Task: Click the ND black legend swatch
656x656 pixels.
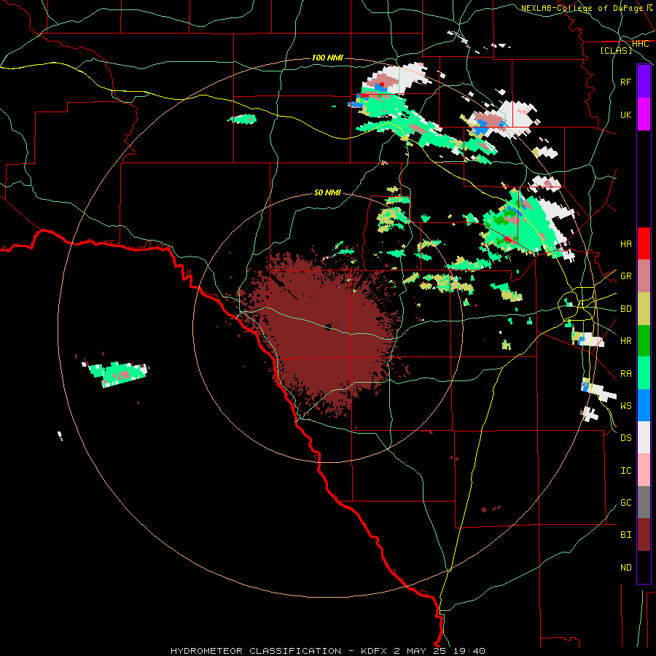Action: pyautogui.click(x=644, y=567)
